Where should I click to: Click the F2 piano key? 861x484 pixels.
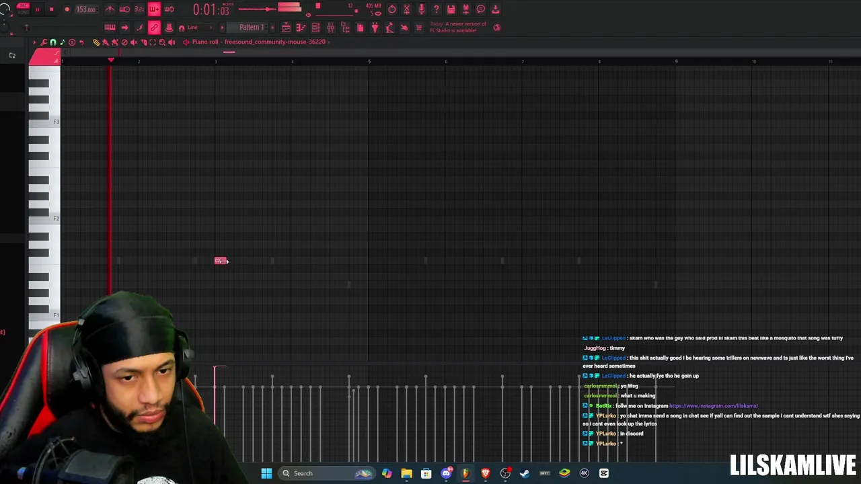[44, 218]
